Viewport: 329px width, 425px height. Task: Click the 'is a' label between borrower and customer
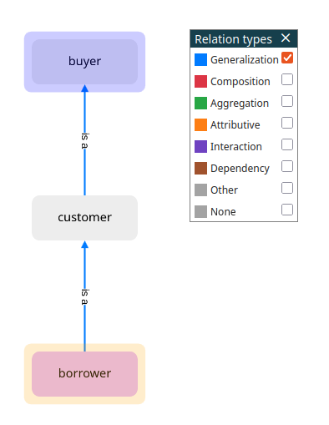point(84,297)
